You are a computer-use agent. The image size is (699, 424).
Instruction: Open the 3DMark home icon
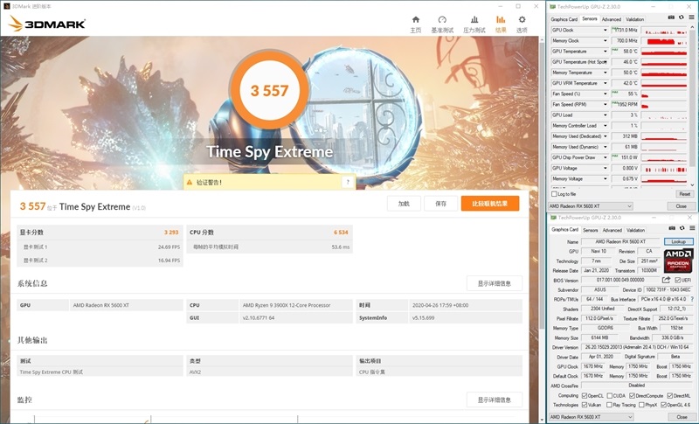416,23
